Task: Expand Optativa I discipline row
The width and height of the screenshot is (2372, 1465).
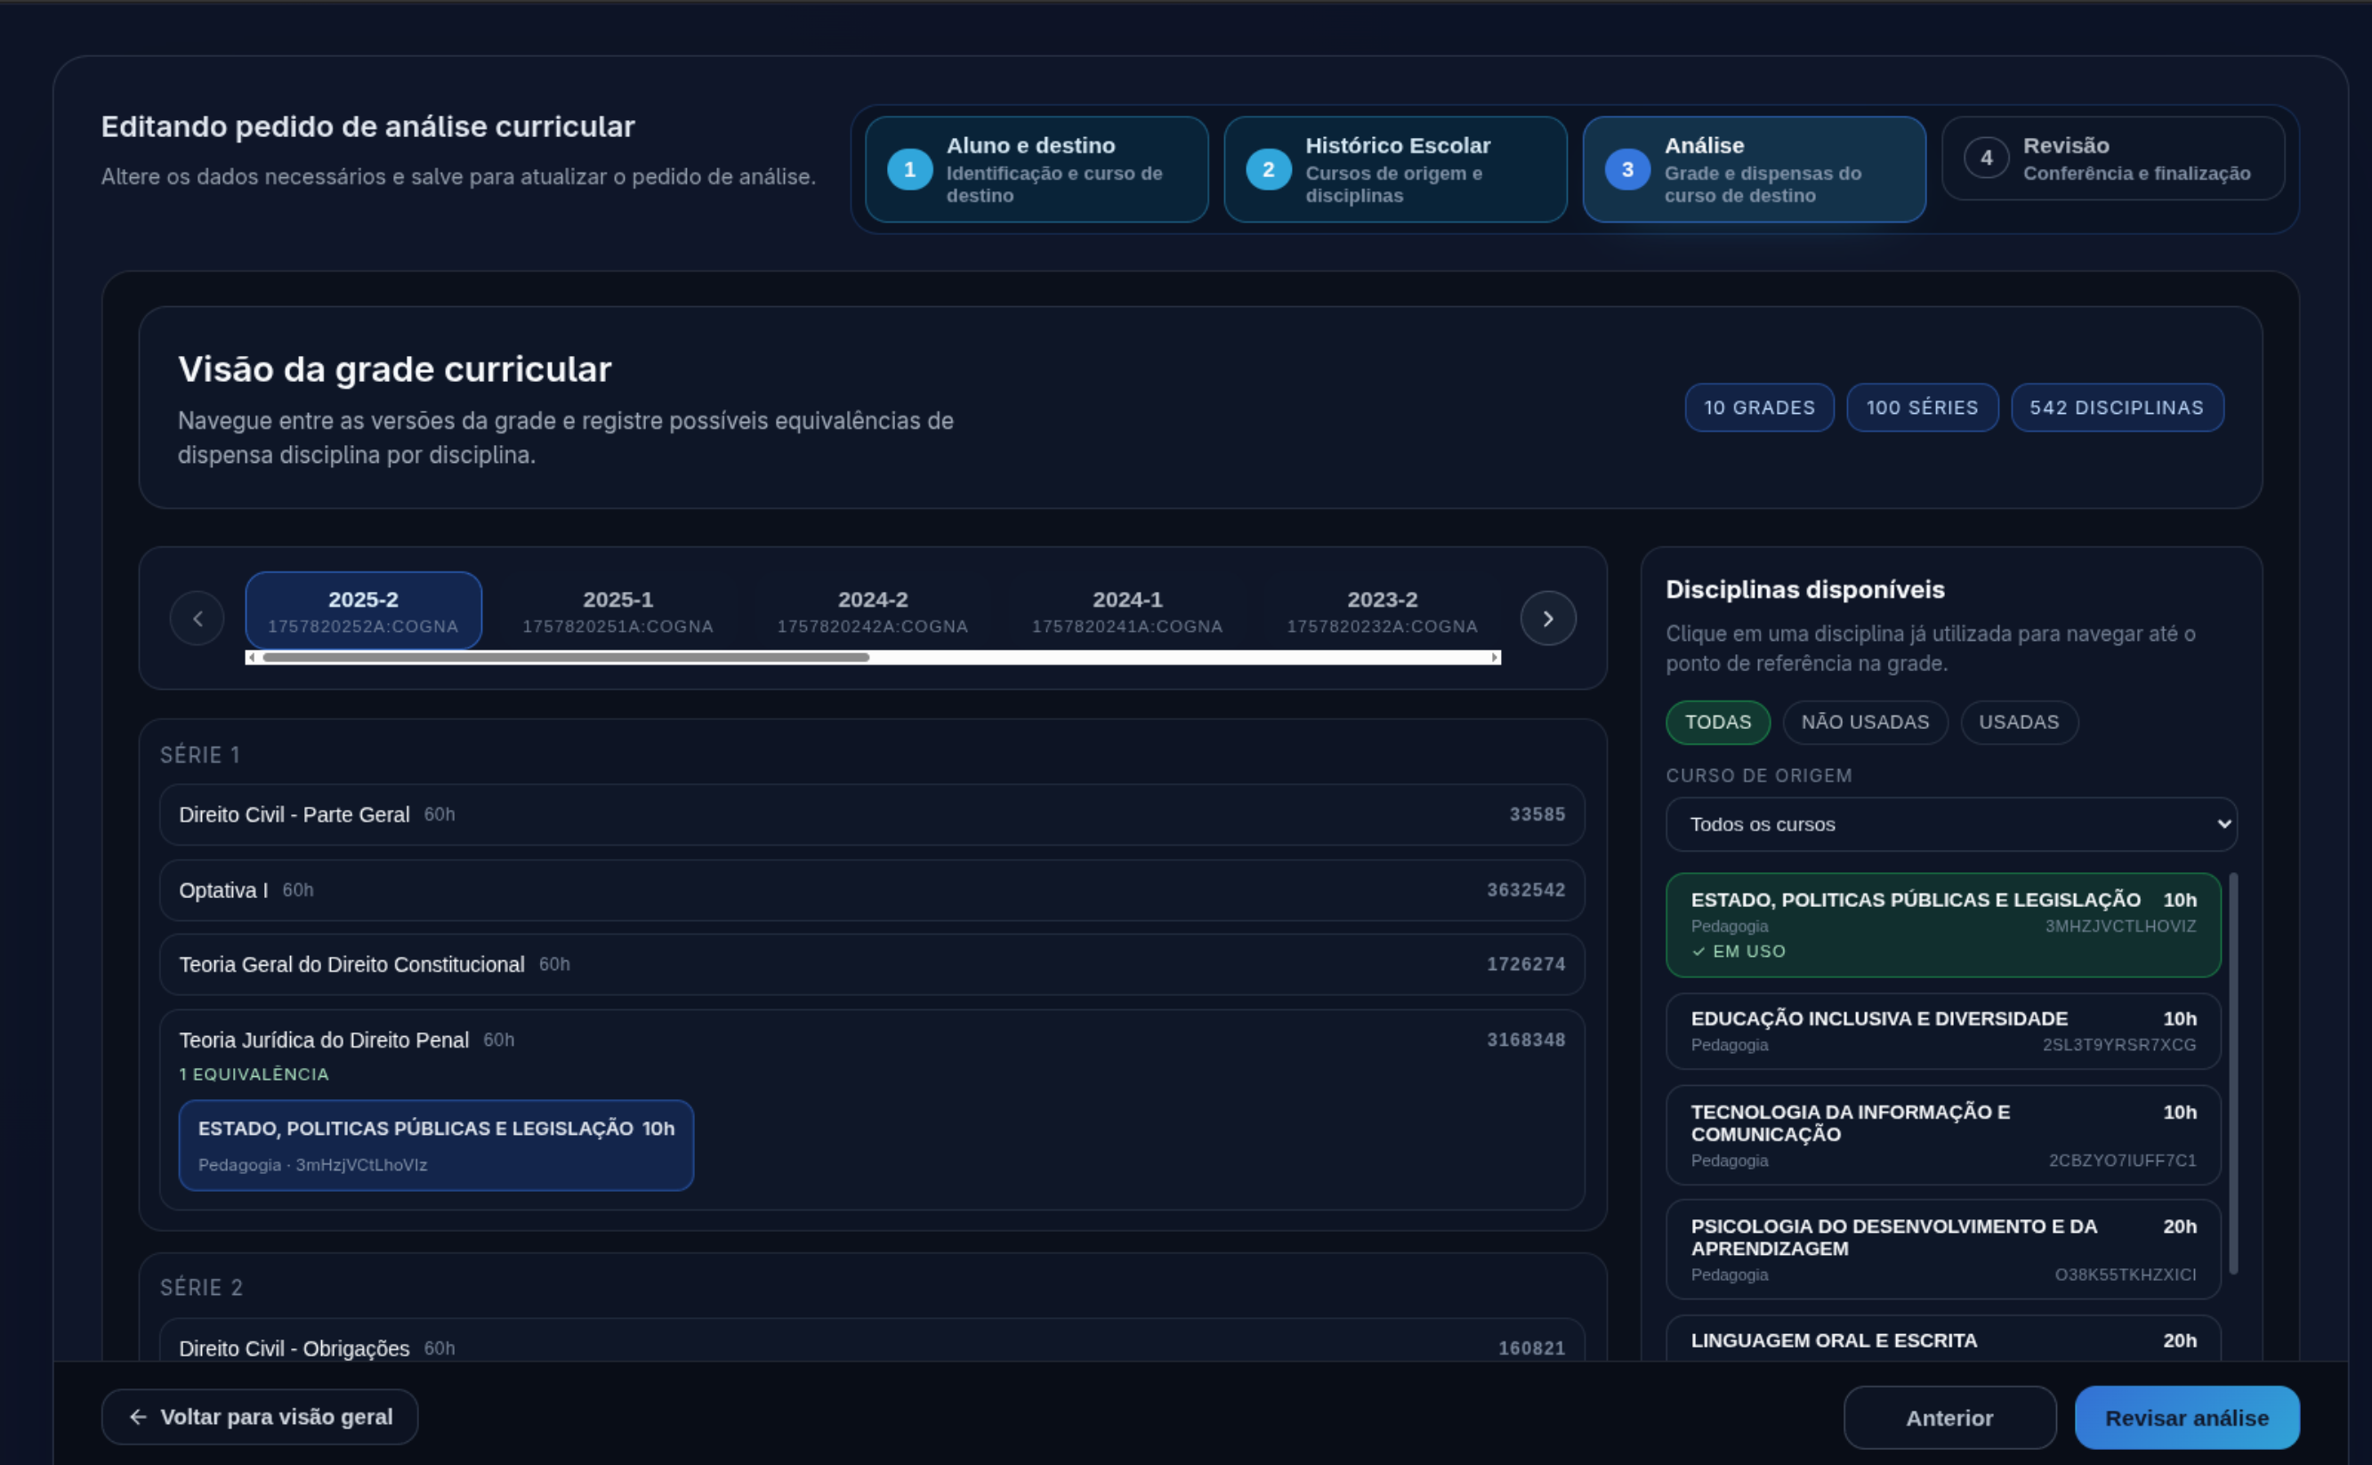Action: [x=871, y=889]
